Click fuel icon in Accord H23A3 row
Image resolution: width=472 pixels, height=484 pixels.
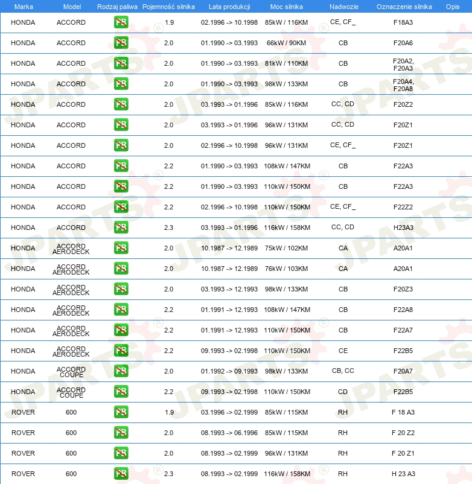tap(121, 227)
